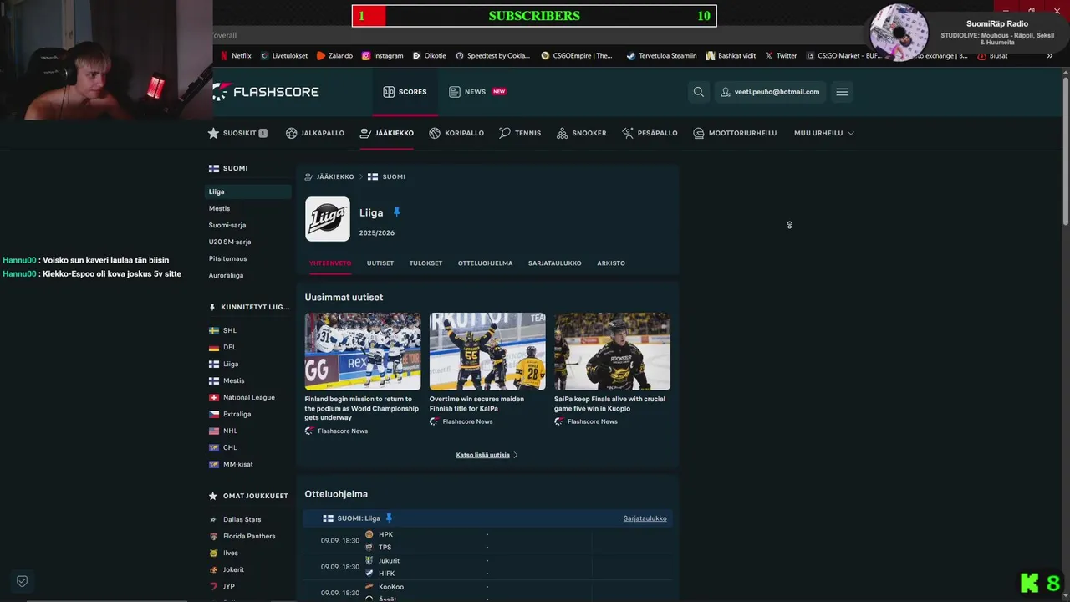Image resolution: width=1070 pixels, height=602 pixels.
Task: Open the Zalando bookmark
Action: tap(334, 56)
